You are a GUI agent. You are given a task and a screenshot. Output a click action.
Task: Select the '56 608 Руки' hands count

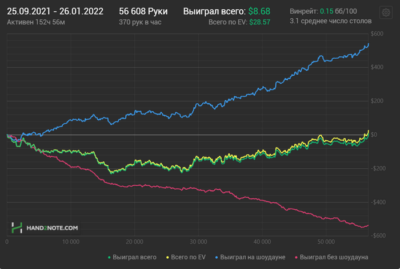(143, 11)
